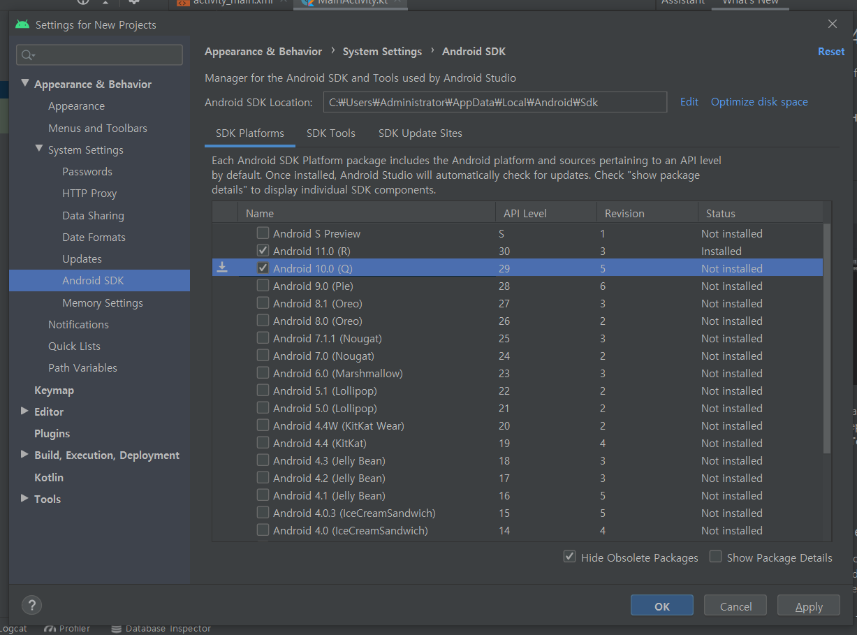Open Menus and Toolbars settings
Viewport: 857px width, 635px height.
(98, 128)
